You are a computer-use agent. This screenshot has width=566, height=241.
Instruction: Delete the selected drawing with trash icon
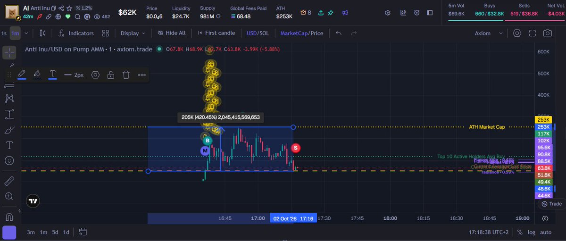click(x=126, y=75)
